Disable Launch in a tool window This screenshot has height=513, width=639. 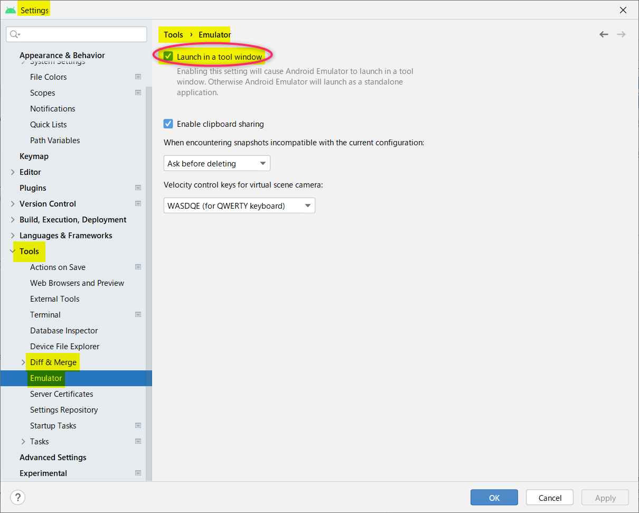tap(168, 55)
